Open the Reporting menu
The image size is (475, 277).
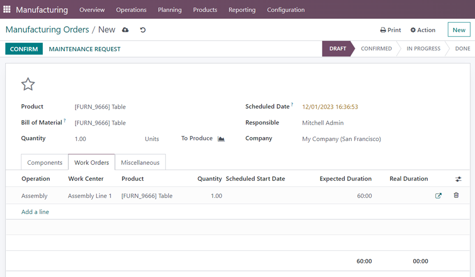[242, 10]
